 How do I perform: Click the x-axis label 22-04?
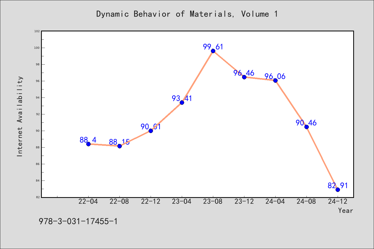coord(88,202)
